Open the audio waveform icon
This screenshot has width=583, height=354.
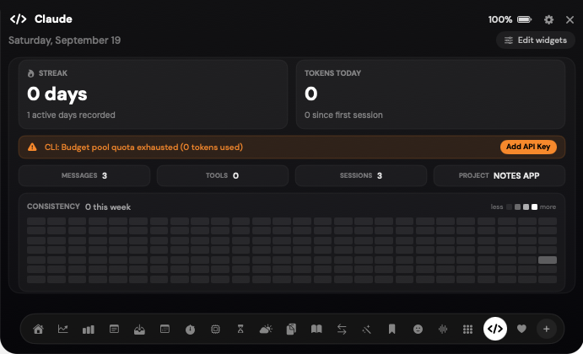click(443, 329)
